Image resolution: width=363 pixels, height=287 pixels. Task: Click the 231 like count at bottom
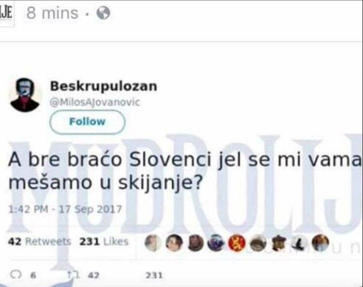pyautogui.click(x=154, y=275)
